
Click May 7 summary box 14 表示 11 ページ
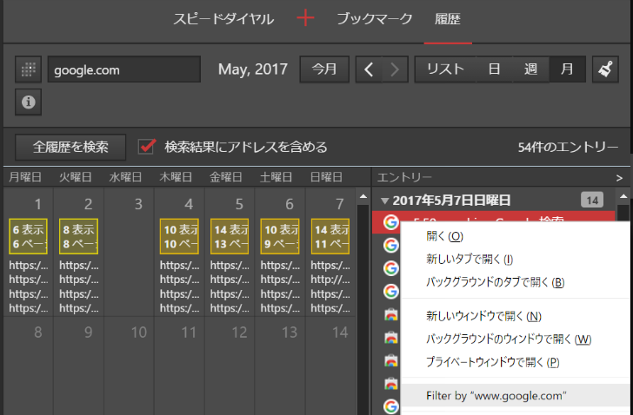pyautogui.click(x=330, y=236)
